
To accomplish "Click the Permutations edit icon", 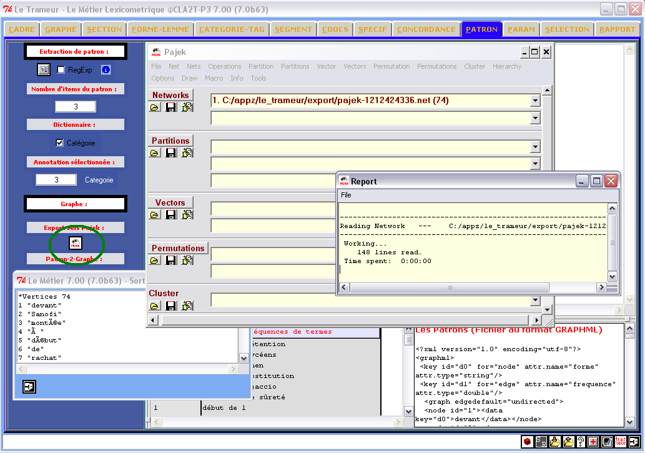I will (x=187, y=261).
